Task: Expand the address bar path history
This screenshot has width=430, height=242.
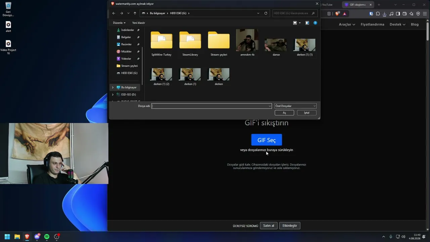Action: click(258, 13)
